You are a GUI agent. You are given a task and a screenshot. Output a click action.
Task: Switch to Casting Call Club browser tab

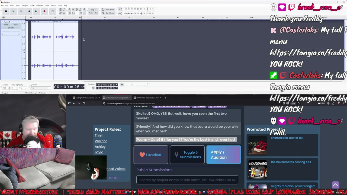point(86,98)
